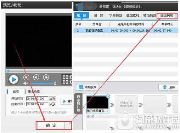180x133 pixels.
Task: Step to previous frame icon
Action: click(36, 78)
